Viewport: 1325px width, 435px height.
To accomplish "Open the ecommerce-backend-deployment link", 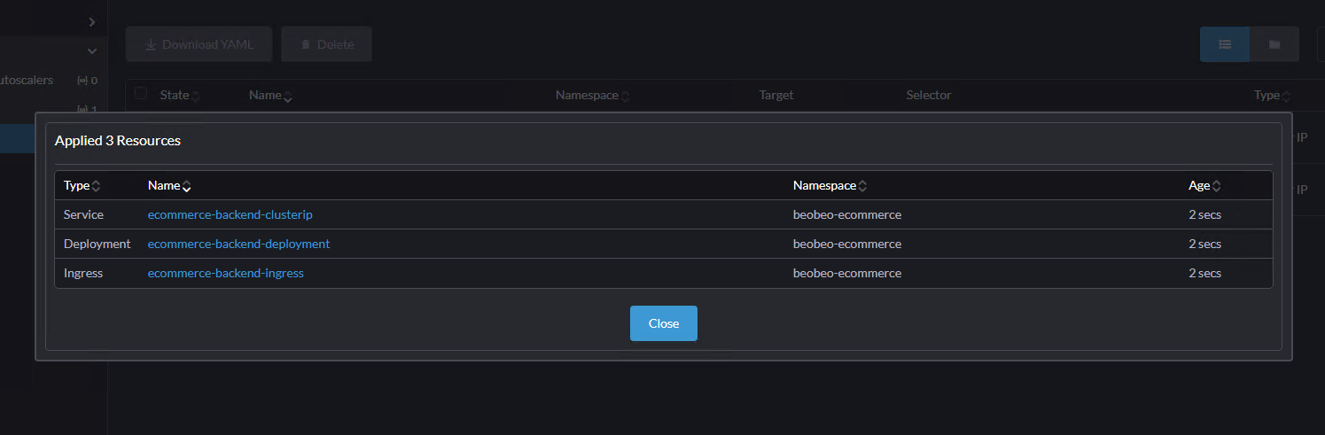I will (238, 244).
